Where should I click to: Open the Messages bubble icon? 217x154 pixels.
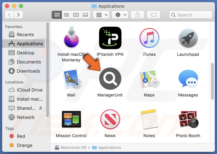click(188, 79)
